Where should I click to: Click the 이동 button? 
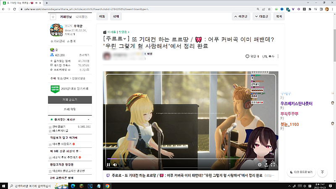point(102,16)
